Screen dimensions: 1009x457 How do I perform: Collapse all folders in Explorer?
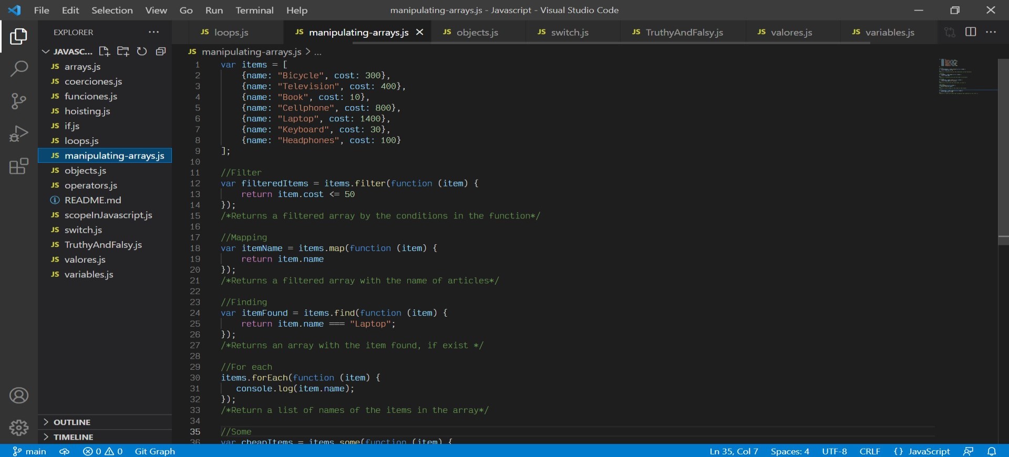point(161,51)
